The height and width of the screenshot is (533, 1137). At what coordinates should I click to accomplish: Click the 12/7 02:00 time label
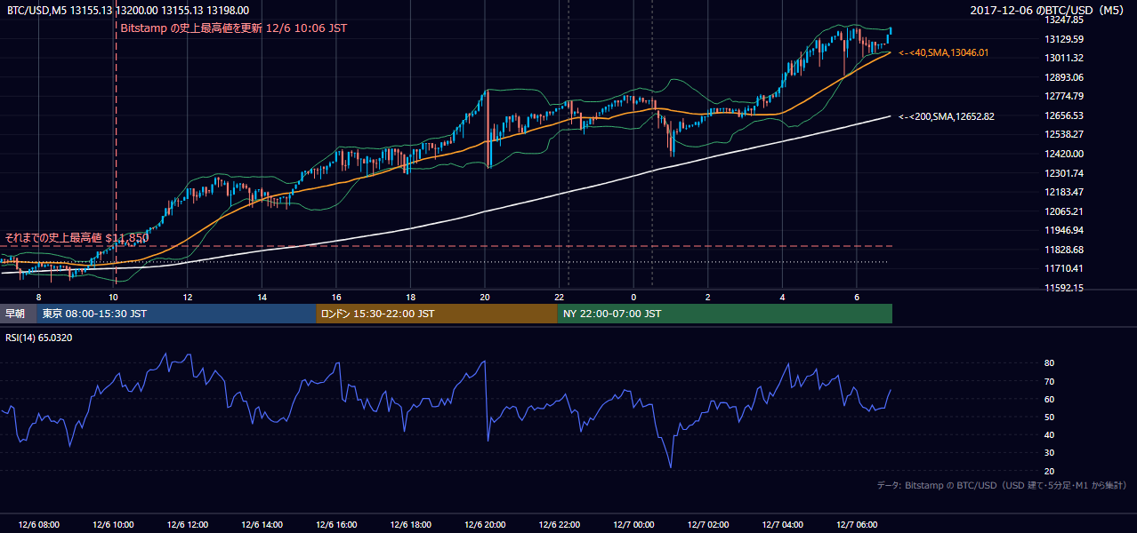708,525
